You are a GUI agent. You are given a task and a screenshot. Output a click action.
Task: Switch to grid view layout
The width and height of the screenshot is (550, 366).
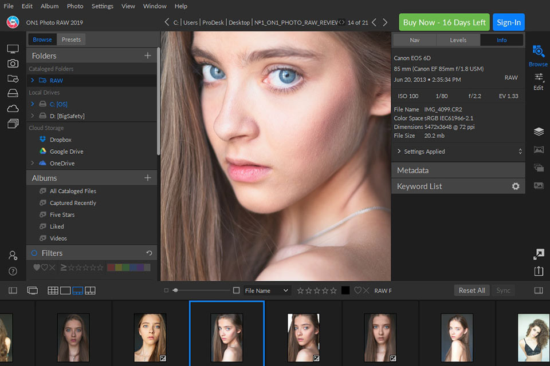(x=53, y=291)
